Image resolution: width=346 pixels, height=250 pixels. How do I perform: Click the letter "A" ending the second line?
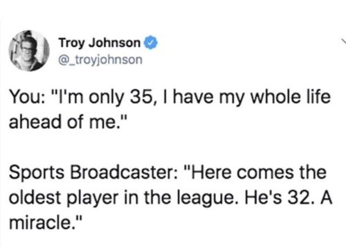pyautogui.click(x=326, y=198)
